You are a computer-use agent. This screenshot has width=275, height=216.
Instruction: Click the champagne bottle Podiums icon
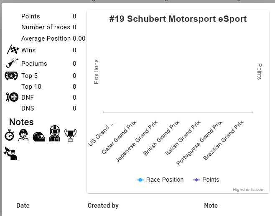(12, 63)
